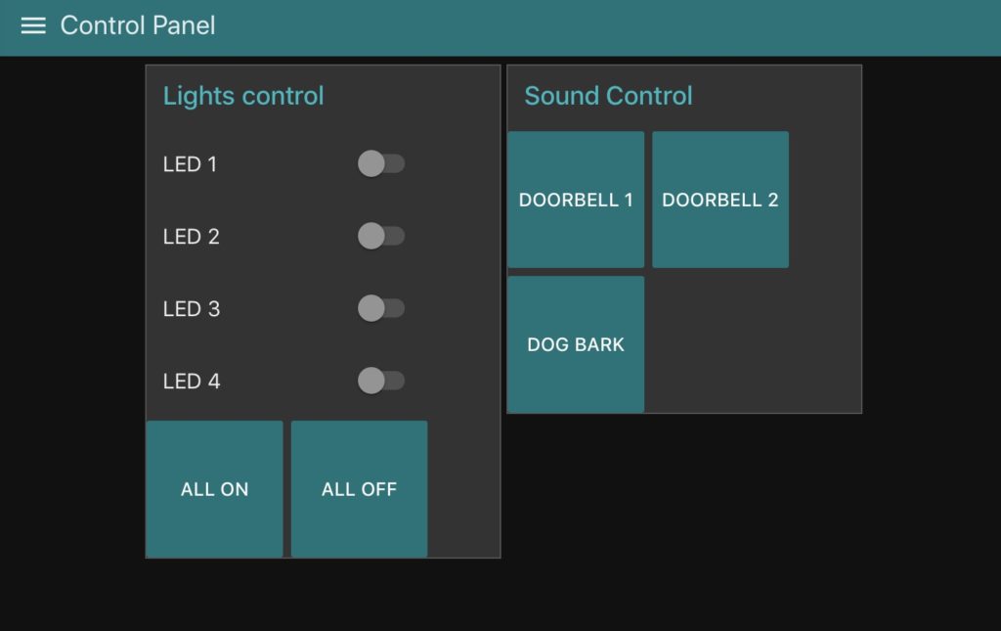Viewport: 1001px width, 631px height.
Task: Open the hamburger menu icon
Action: coord(33,25)
